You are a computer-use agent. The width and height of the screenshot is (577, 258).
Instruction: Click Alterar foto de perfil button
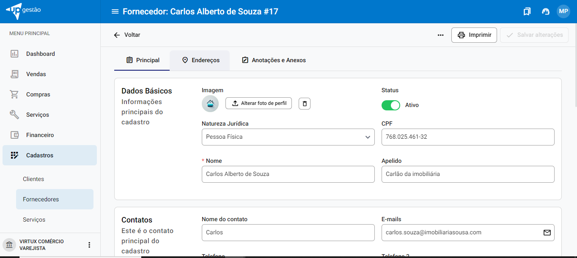tap(258, 104)
